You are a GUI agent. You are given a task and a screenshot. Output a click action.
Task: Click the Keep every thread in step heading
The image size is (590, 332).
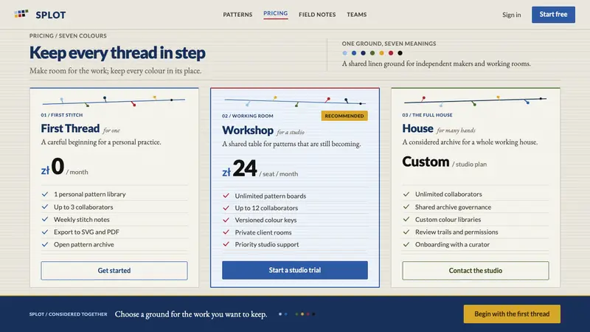coord(117,52)
